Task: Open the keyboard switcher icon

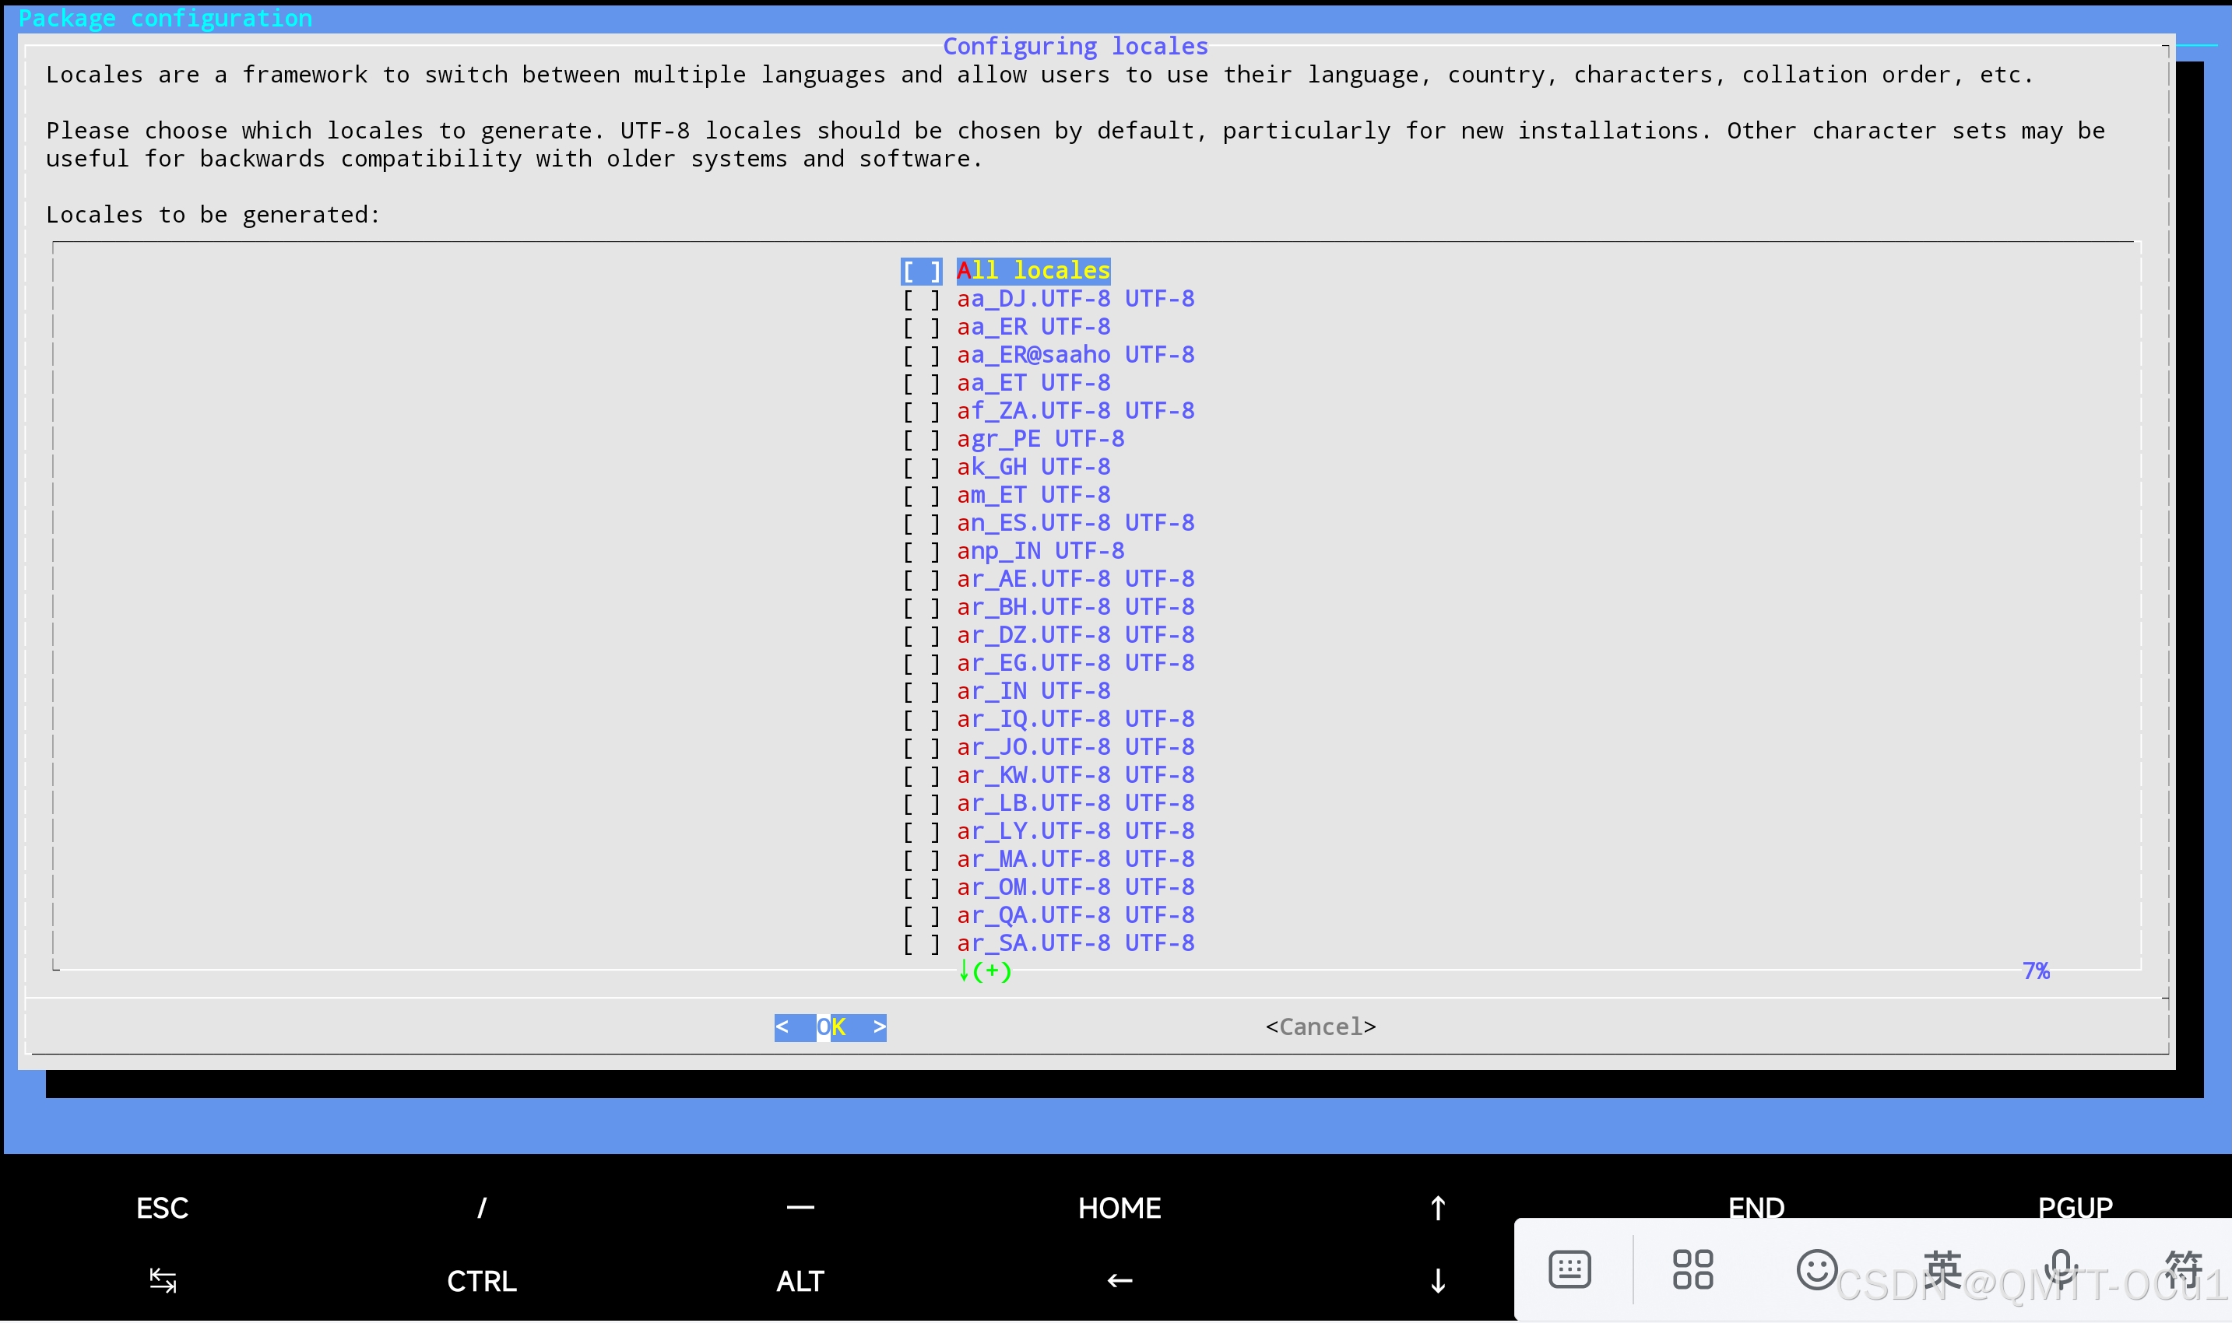Action: [x=1569, y=1269]
